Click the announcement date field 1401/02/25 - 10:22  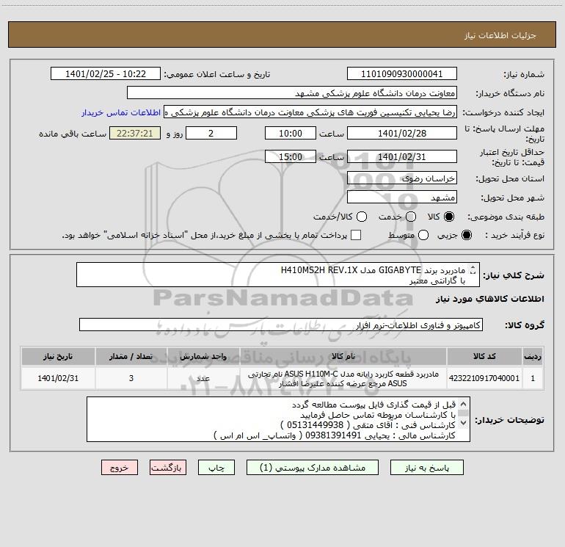pos(106,74)
